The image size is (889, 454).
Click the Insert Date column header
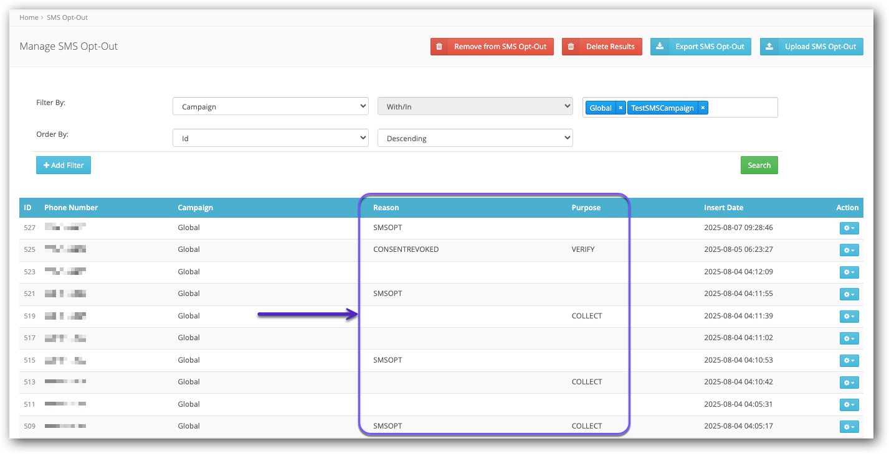[x=723, y=208]
